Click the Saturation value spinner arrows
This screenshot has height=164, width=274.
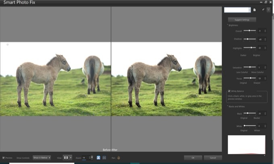pyautogui.click(x=265, y=67)
